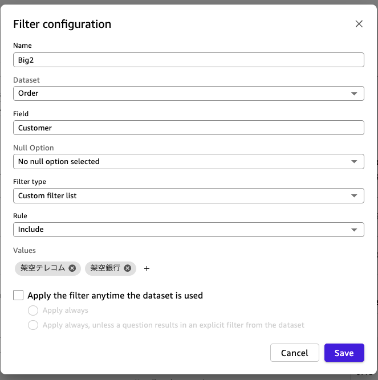
Task: Click the Dataset dropdown arrow icon
Action: point(354,93)
